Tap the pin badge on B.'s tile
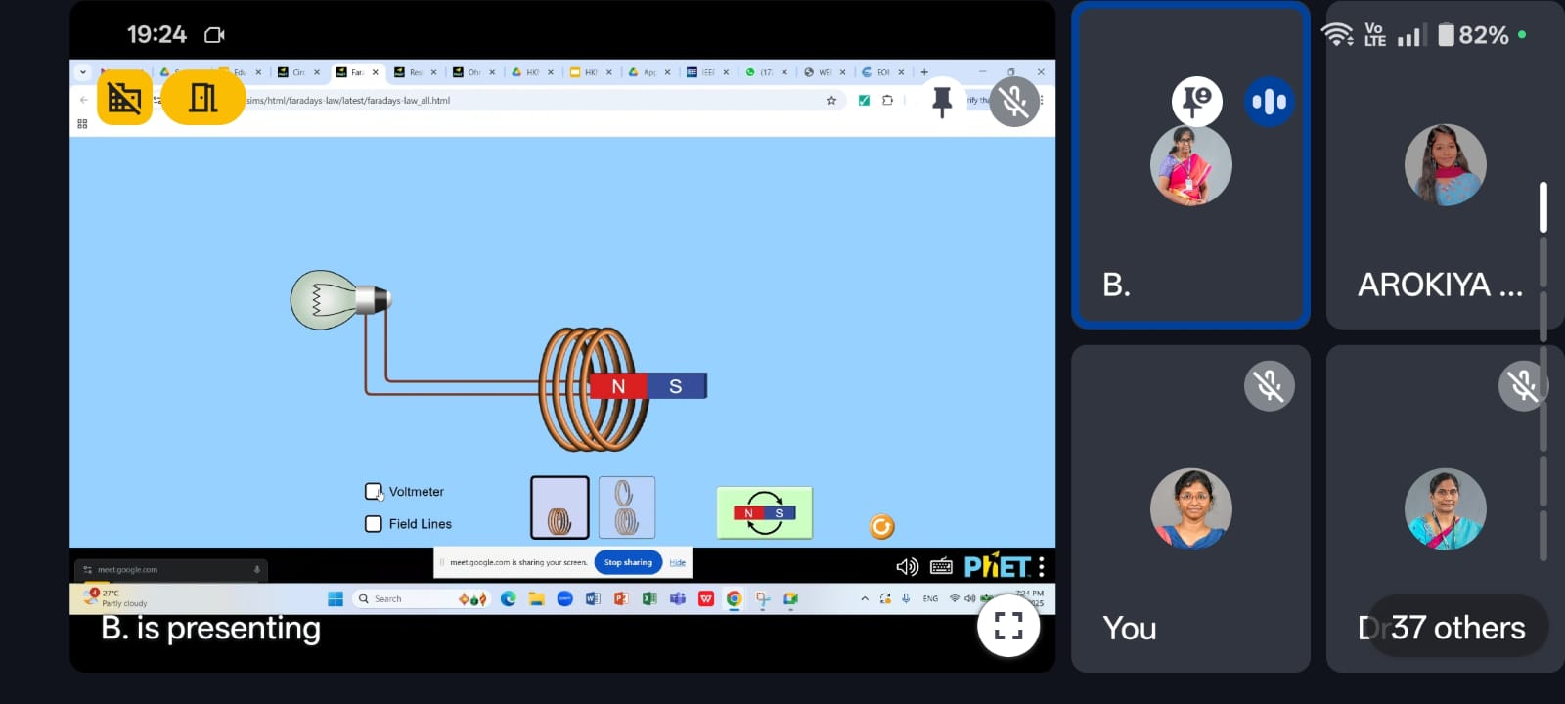Screen dimensions: 1565x704 point(1197,101)
